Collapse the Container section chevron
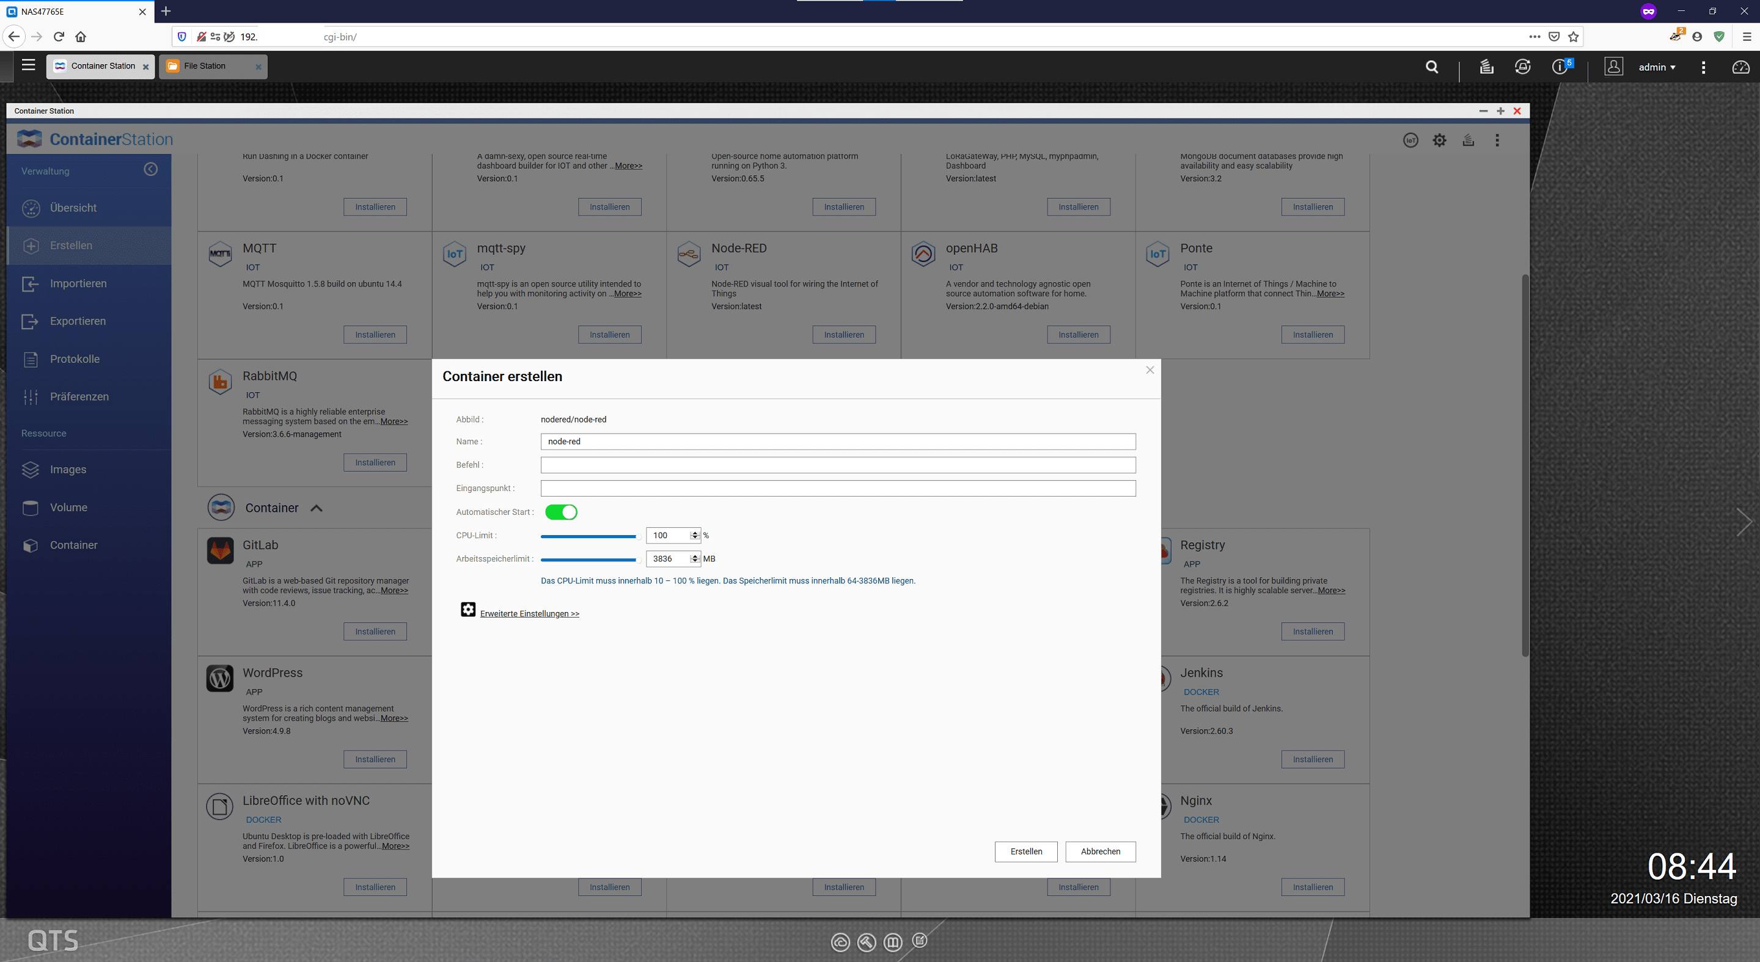This screenshot has height=962, width=1760. click(x=317, y=509)
